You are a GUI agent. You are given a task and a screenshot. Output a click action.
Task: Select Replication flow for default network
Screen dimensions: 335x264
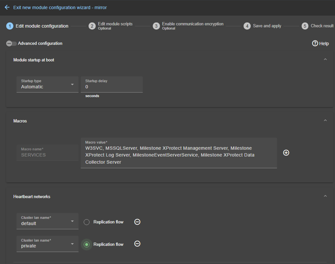87,222
